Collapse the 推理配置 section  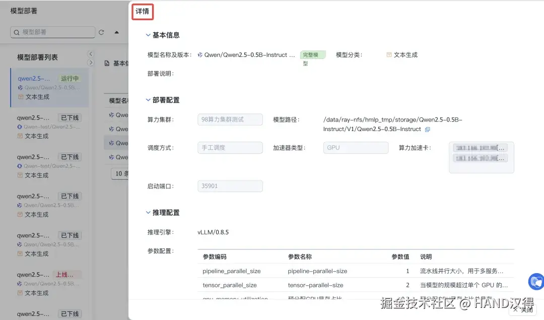(x=148, y=212)
